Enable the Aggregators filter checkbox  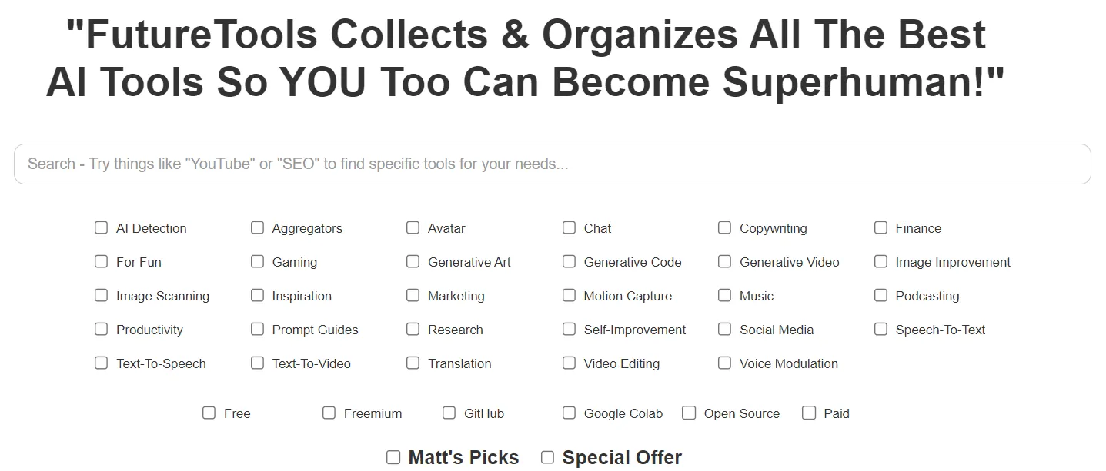click(x=257, y=227)
